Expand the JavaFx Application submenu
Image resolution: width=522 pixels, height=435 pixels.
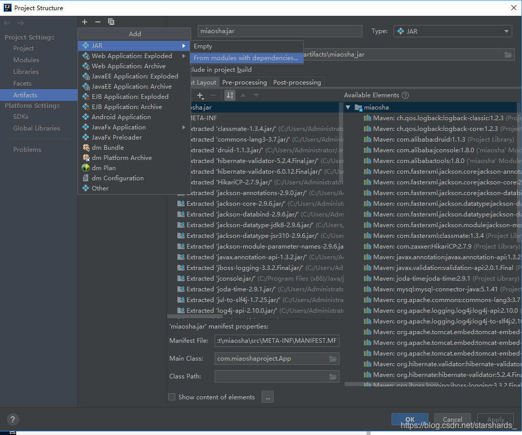pyautogui.click(x=184, y=127)
